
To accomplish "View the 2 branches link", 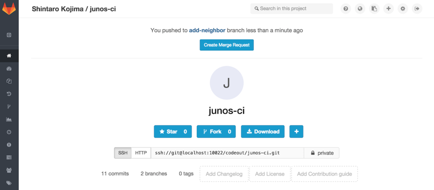I will (x=153, y=173).
